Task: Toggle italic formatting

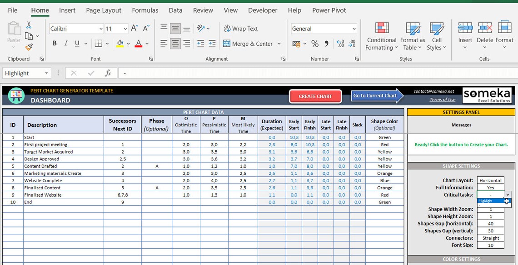Action: tap(65, 43)
